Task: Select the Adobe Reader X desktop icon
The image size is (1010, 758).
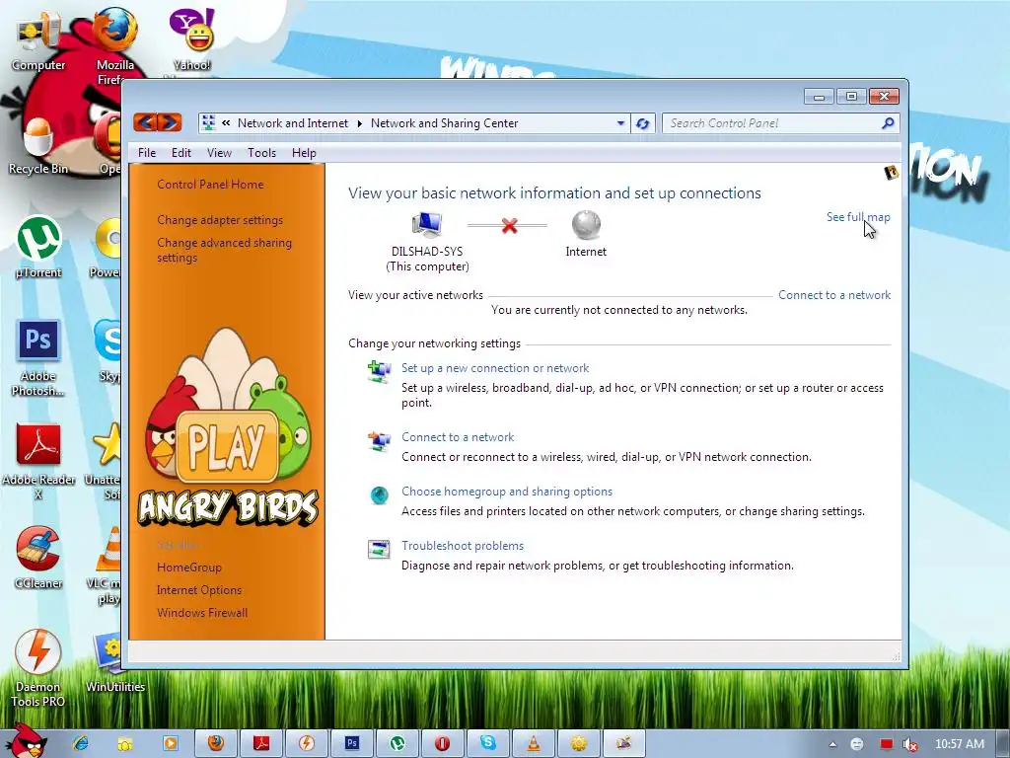Action: point(38,462)
